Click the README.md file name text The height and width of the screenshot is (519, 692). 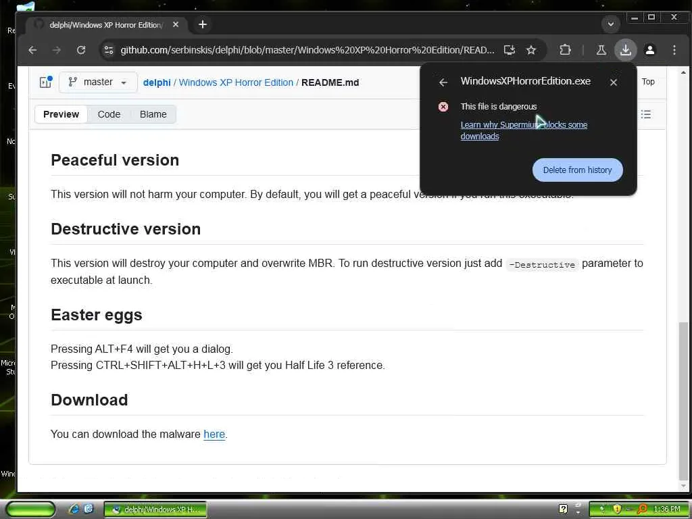coord(330,82)
